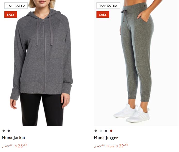Click the $29.99 jogger sale price
This screenshot has width=179, height=152.
point(122,146)
